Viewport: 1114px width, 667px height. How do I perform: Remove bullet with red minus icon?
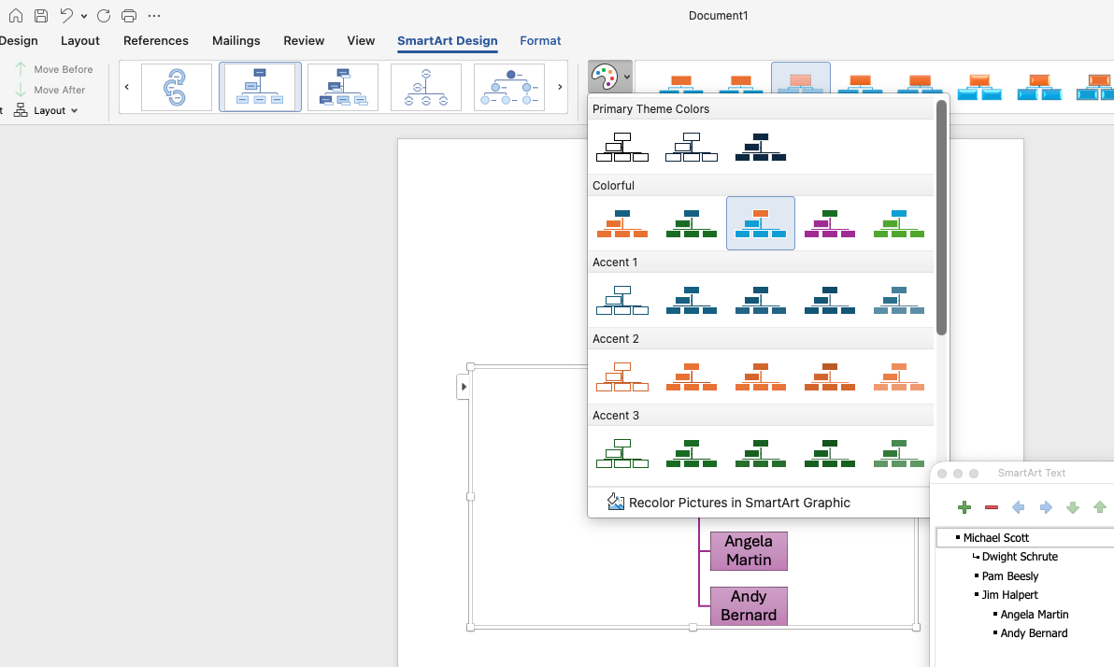coord(991,507)
